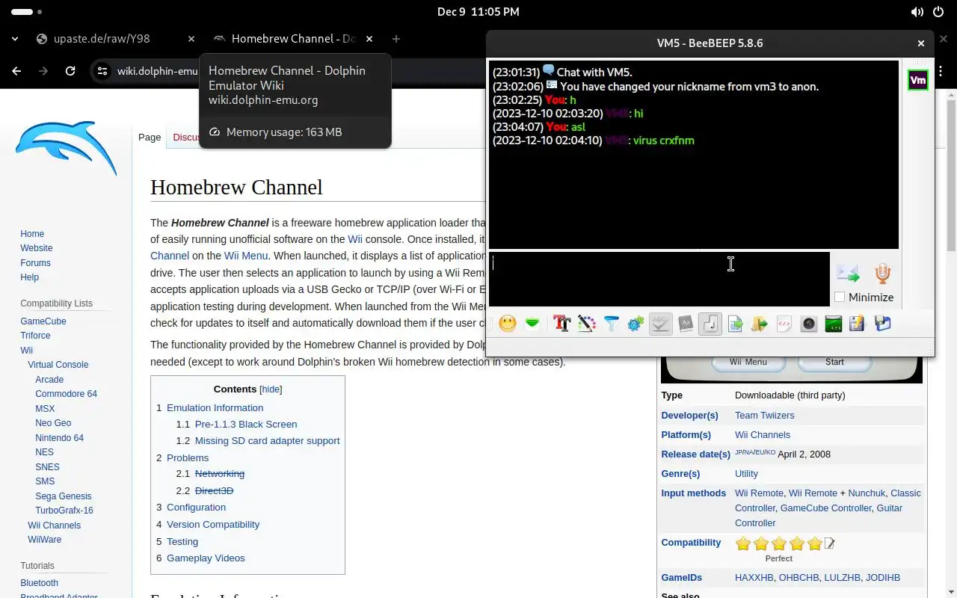Open the Bluetooth tutorial link
The height and width of the screenshot is (598, 957).
click(x=39, y=583)
